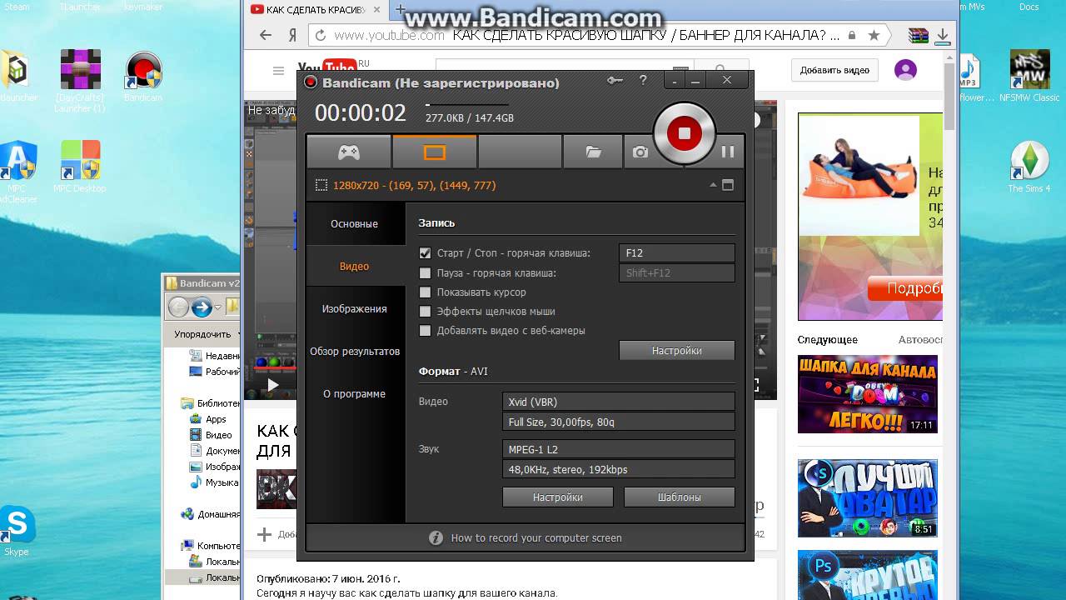This screenshot has height=600, width=1066.
Task: Click the MPEG-1 L2 audio codec field
Action: 619,449
